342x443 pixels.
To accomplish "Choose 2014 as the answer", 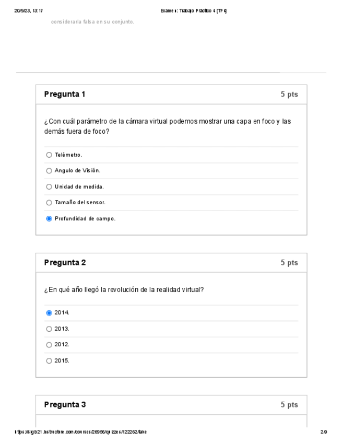I will click(49, 313).
